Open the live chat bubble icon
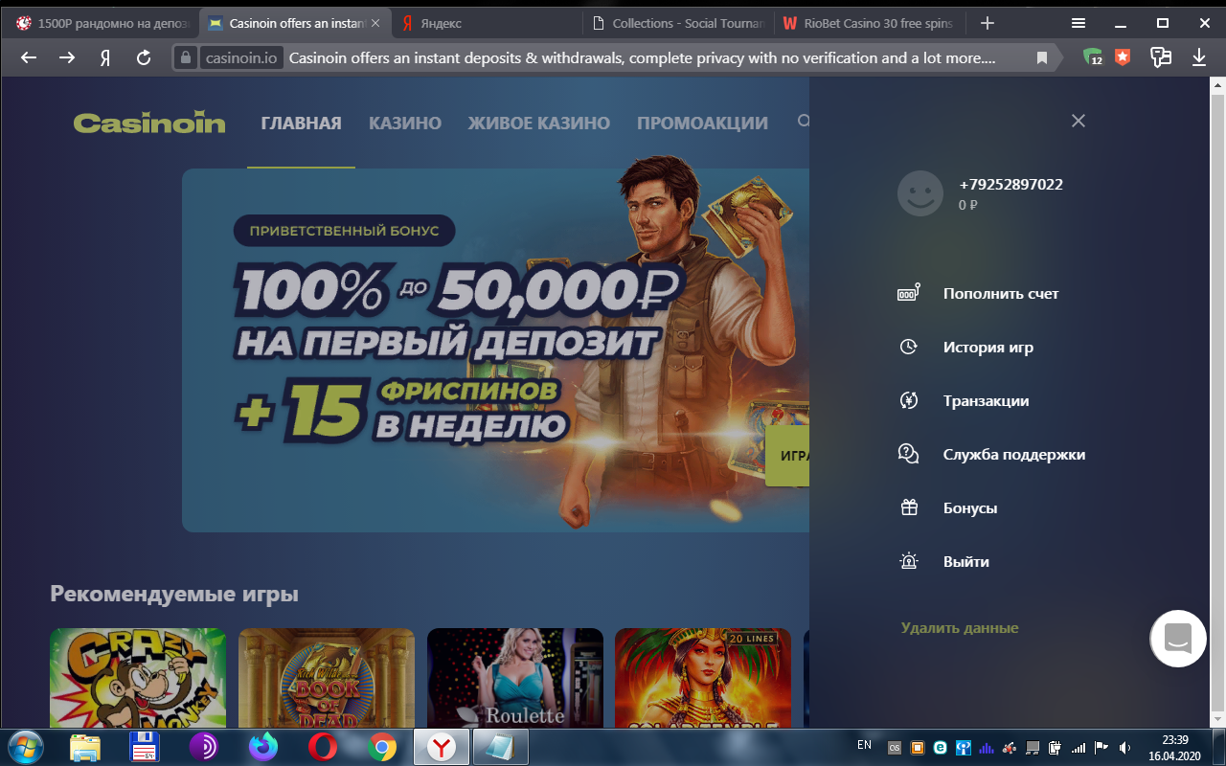 1177,639
